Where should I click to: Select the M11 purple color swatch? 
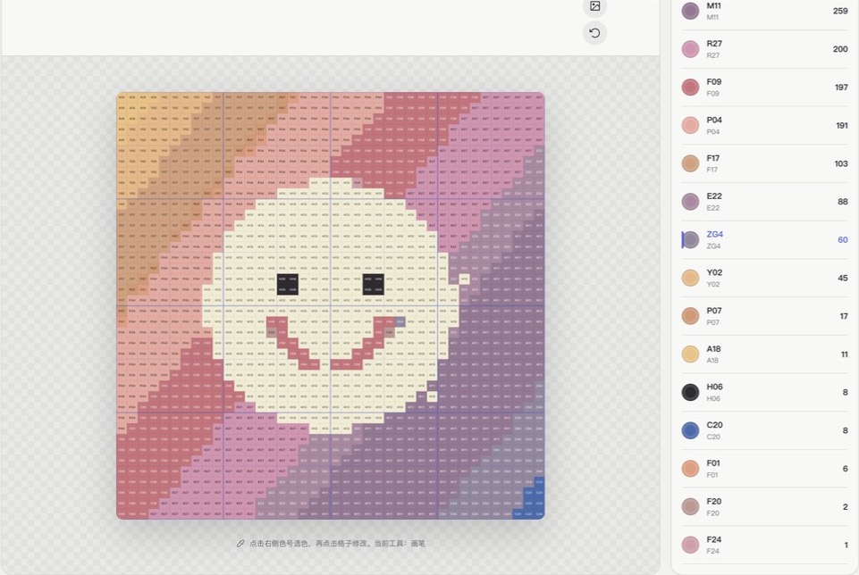click(690, 11)
